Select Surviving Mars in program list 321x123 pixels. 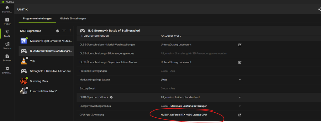46,81
